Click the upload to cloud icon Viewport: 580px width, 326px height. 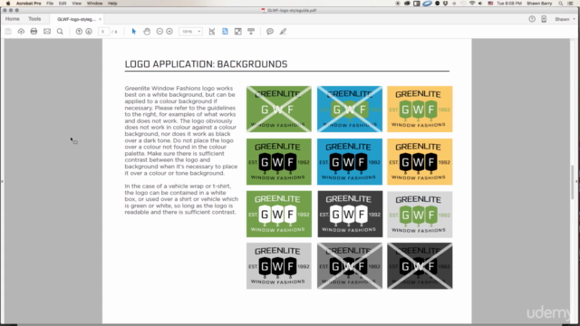click(x=21, y=32)
